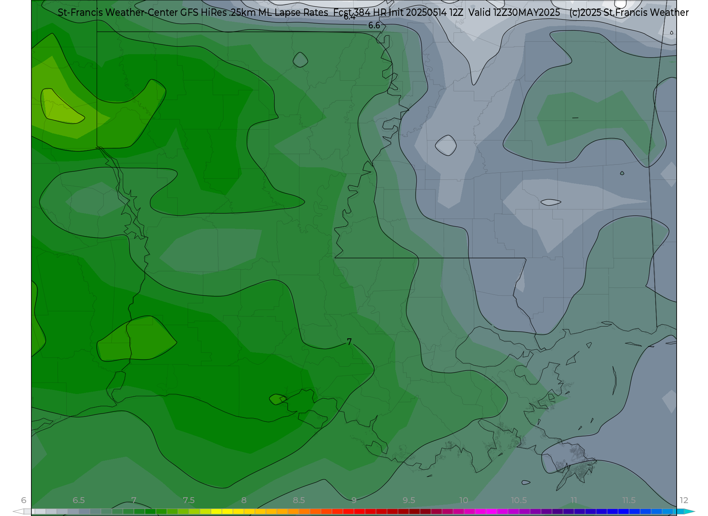Click the colorbar tick label 10.5
The height and width of the screenshot is (516, 708).
click(x=518, y=500)
